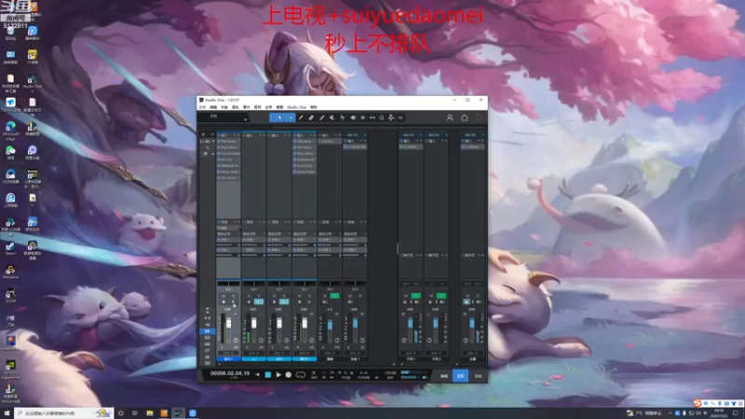Click the tempo 120.00 field
745x419 pixels.
(x=390, y=373)
